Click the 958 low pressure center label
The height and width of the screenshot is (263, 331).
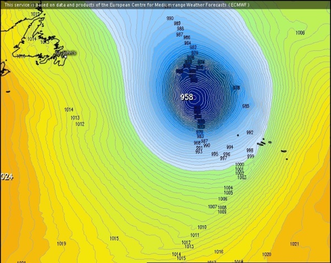(186, 97)
